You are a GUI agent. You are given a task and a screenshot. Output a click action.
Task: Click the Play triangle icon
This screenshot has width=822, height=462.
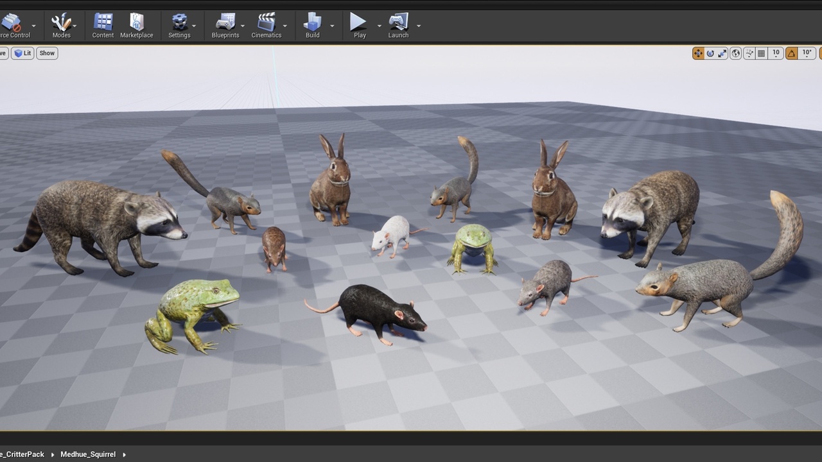pos(358,22)
